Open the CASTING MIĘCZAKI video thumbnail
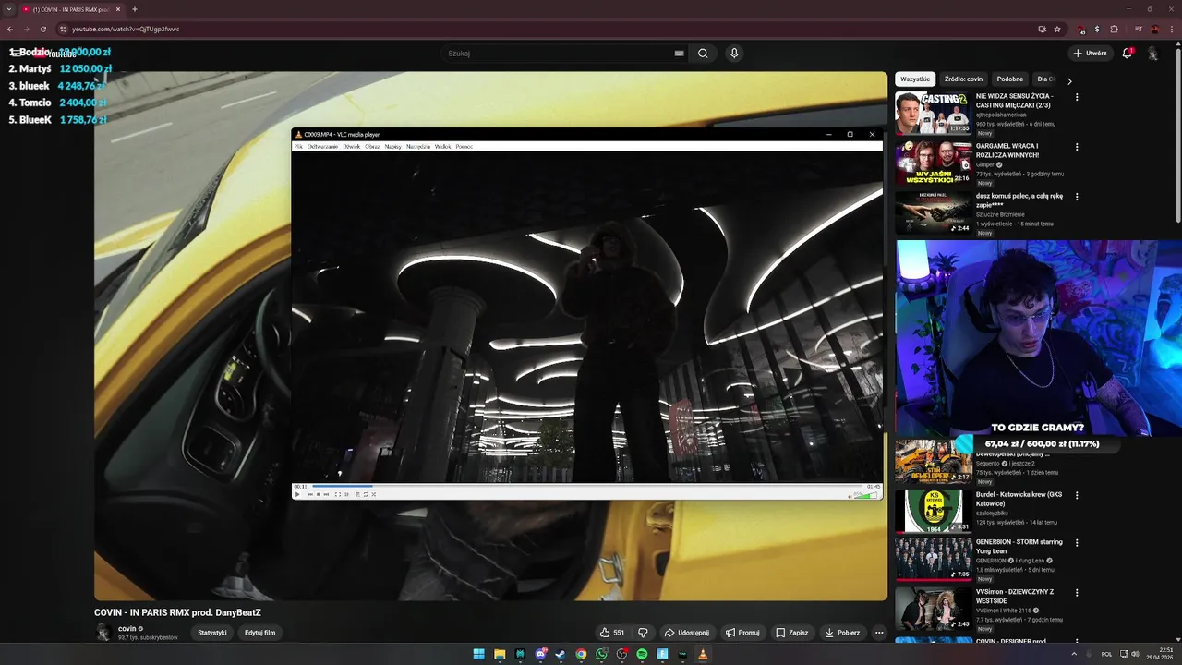The height and width of the screenshot is (665, 1182). [934, 113]
